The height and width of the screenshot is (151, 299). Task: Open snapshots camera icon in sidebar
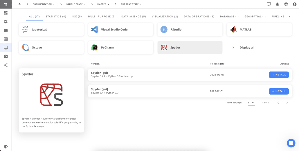[6, 56]
